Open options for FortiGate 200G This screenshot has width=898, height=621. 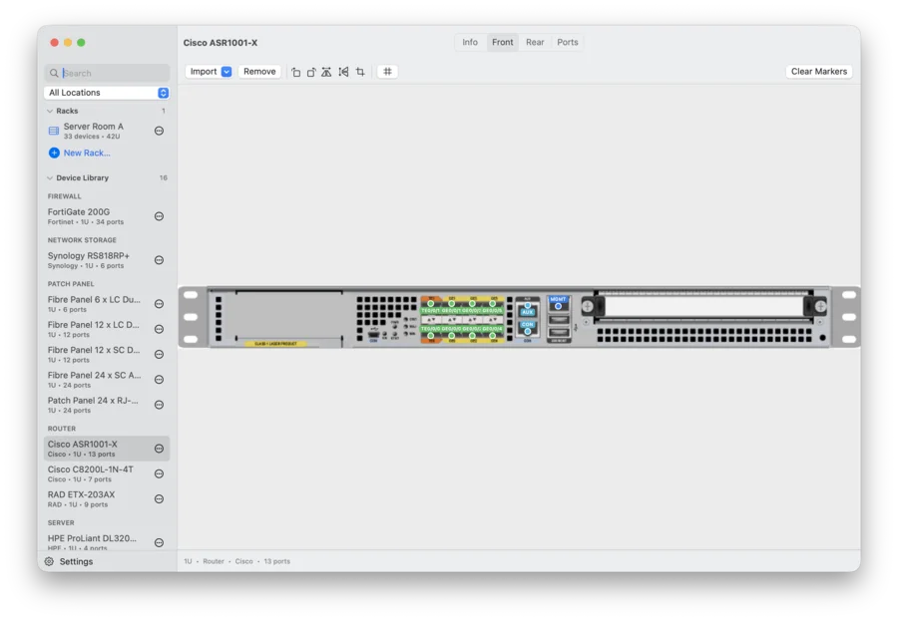(160, 216)
